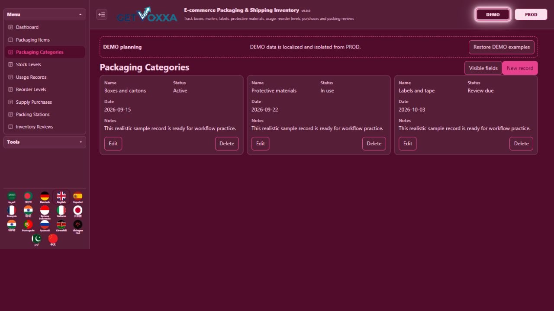Click the list icon beside Usage Records
Image resolution: width=554 pixels, height=311 pixels.
pyautogui.click(x=10, y=77)
